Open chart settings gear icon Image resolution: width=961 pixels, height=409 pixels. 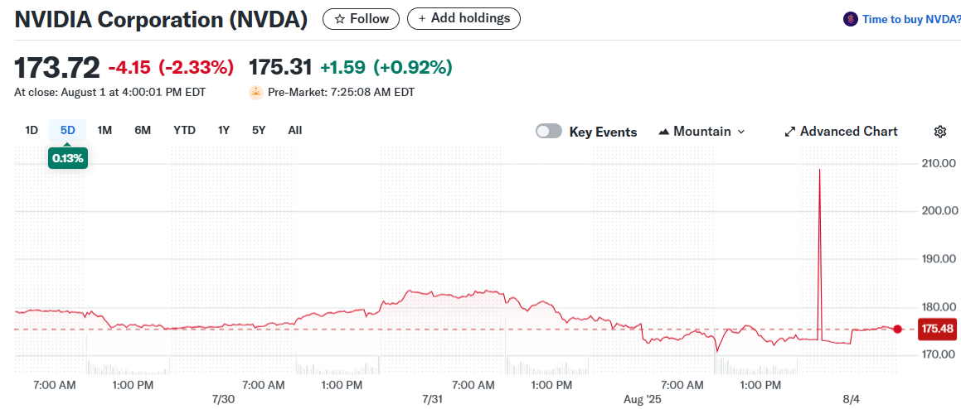pos(940,132)
